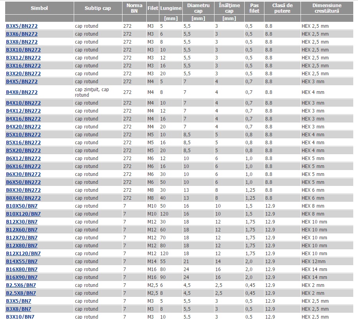Image resolution: width=358 pixels, height=319 pixels.
Task: Open the B5X10/BN272 product link
Action: click(x=23, y=135)
